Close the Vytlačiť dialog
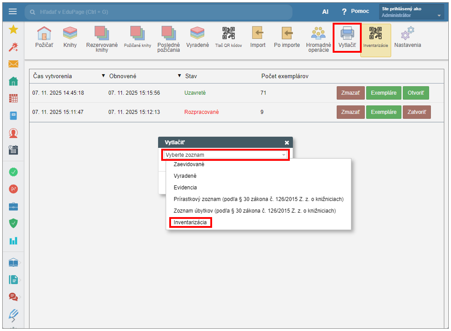This screenshot has width=451, height=331. (287, 142)
